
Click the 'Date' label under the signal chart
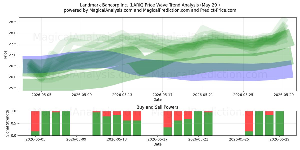pyautogui.click(x=157, y=144)
